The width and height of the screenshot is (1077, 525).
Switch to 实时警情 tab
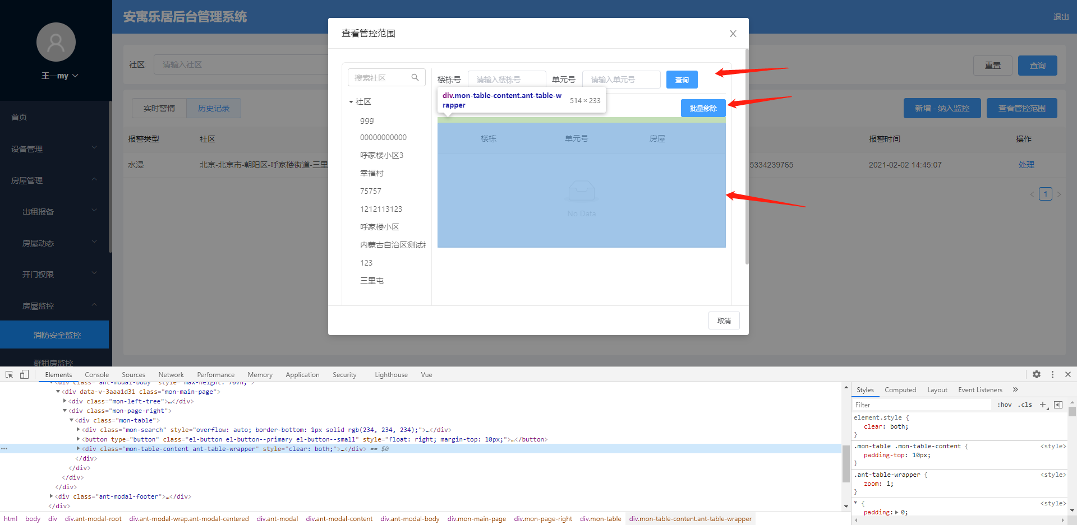pyautogui.click(x=159, y=108)
